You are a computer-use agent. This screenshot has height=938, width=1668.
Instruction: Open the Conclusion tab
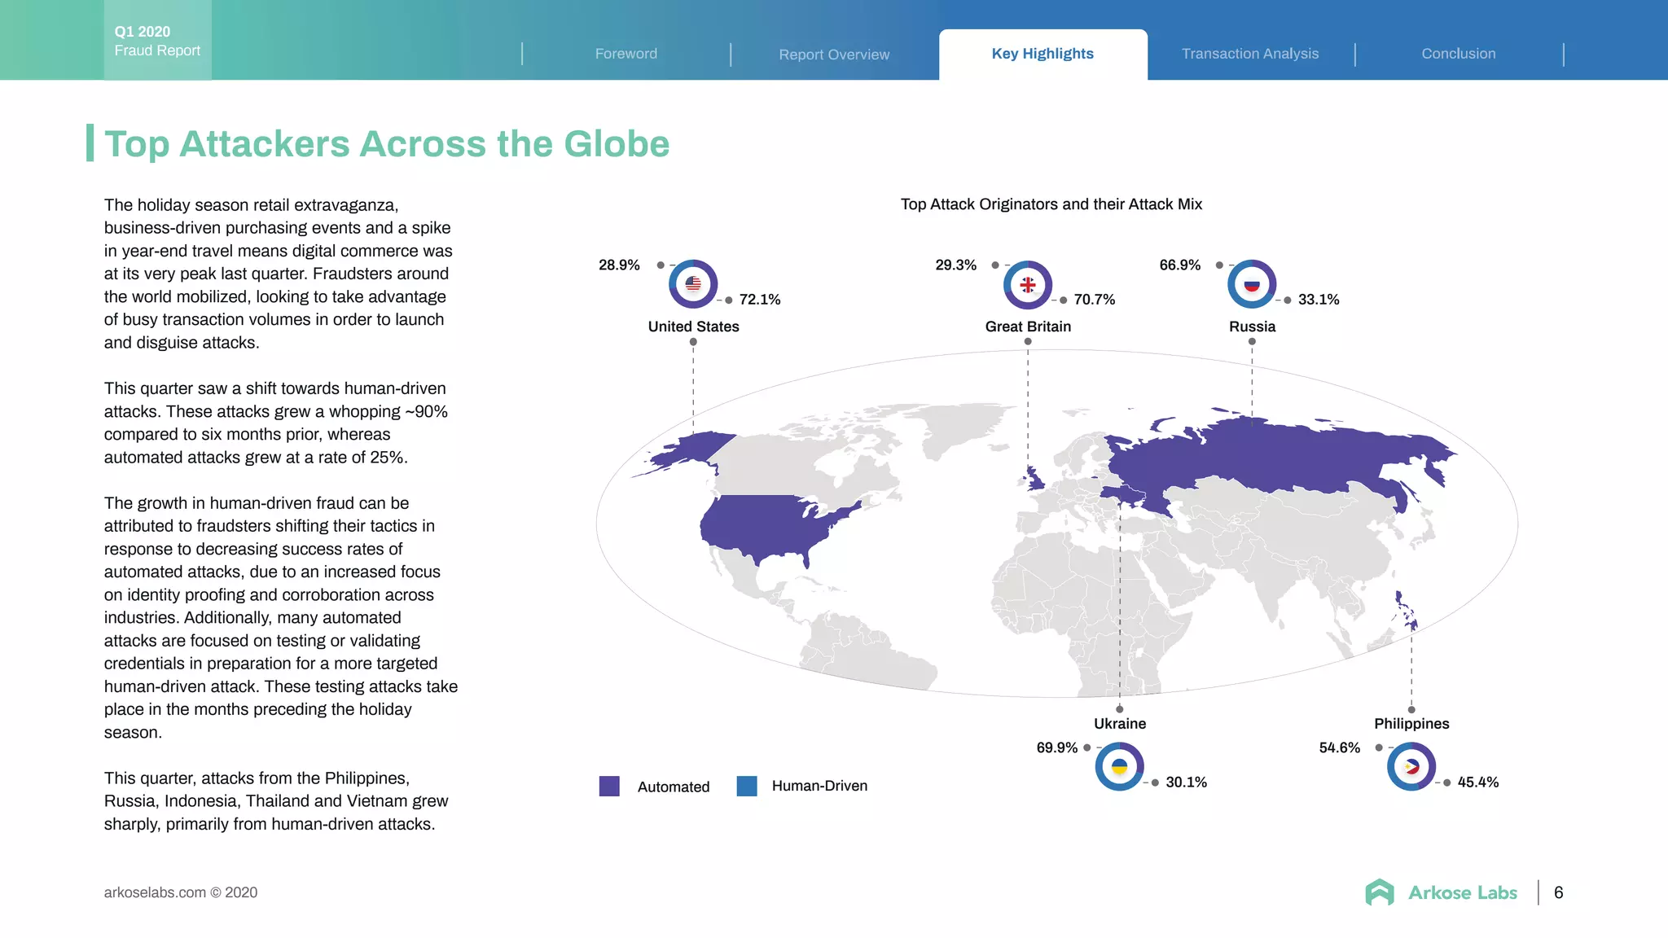click(1459, 54)
